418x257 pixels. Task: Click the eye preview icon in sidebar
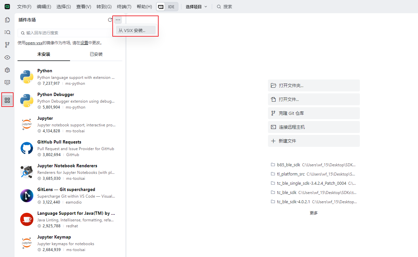coord(7,57)
